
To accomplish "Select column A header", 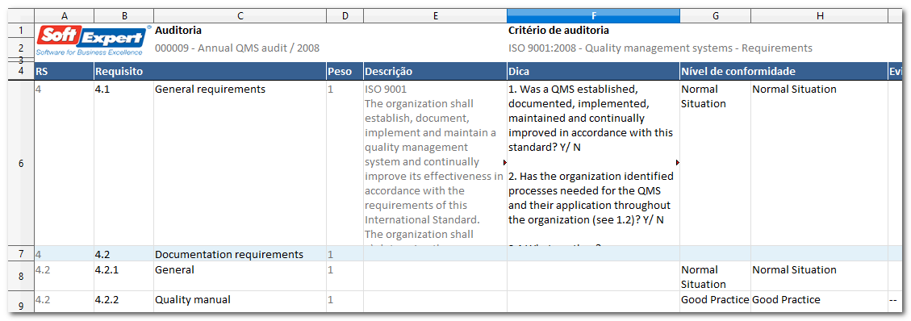I will 64,16.
